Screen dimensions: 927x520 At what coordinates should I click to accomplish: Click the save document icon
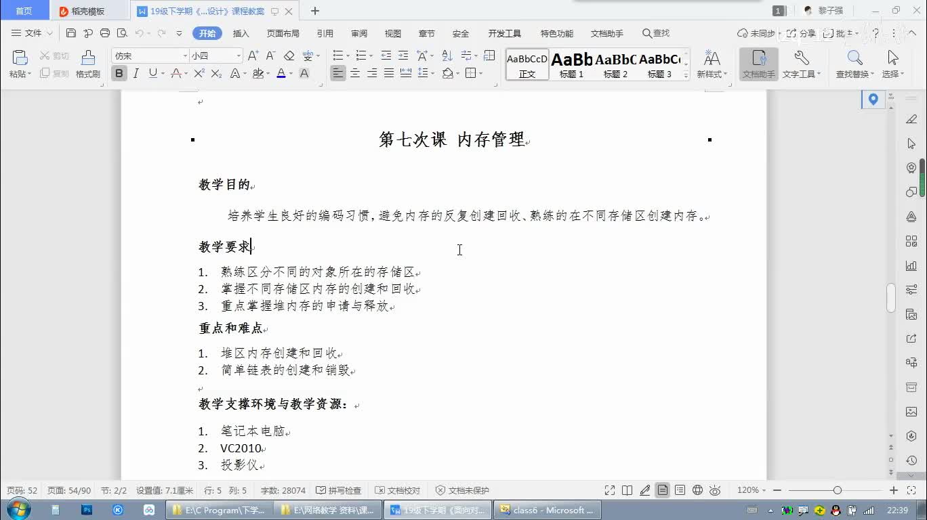point(71,33)
